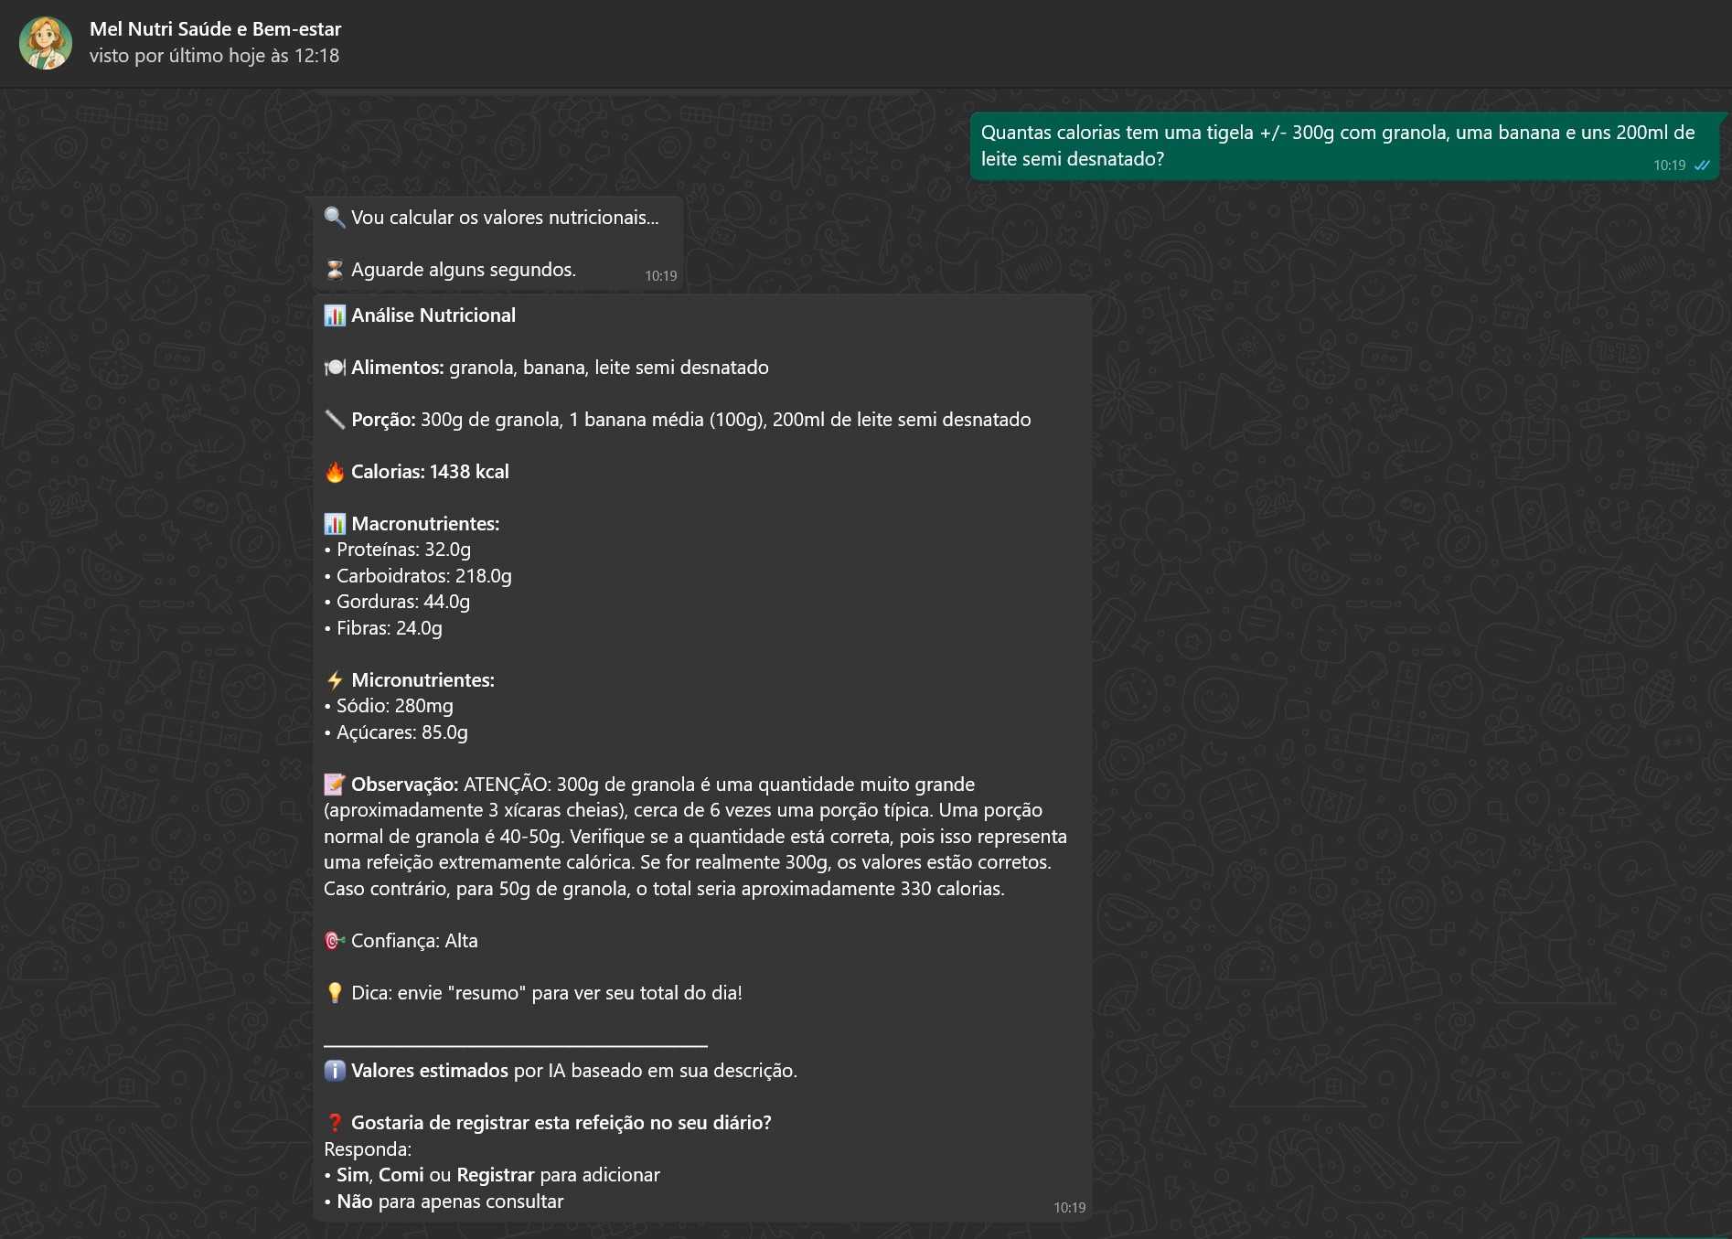The height and width of the screenshot is (1239, 1732).
Task: Click the memo emoji next to Observação
Action: (x=335, y=785)
